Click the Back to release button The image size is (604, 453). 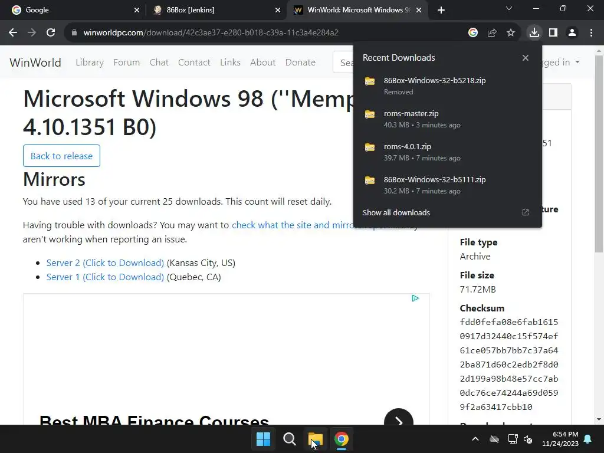click(x=61, y=156)
